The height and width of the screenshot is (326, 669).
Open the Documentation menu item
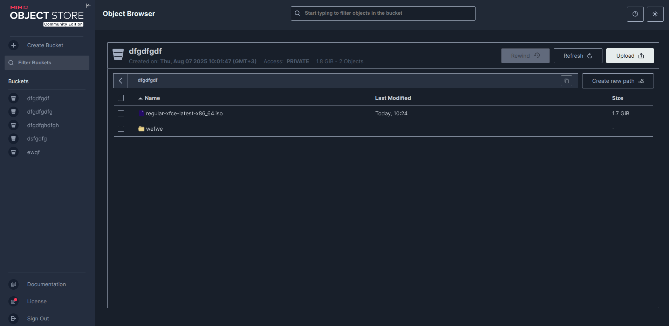pos(46,284)
